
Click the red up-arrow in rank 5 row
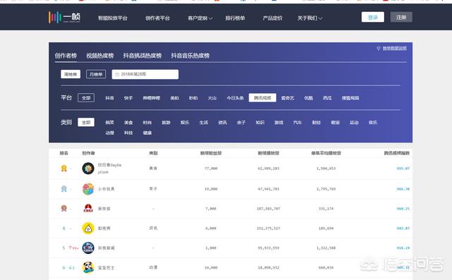pos(70,248)
